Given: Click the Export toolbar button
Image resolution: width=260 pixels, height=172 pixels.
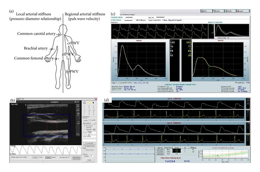Looking at the screenshot, I should click(x=243, y=11).
